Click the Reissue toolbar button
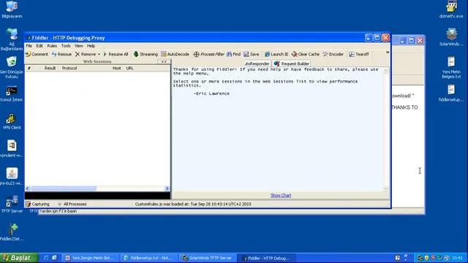The image size is (468, 263). click(61, 54)
